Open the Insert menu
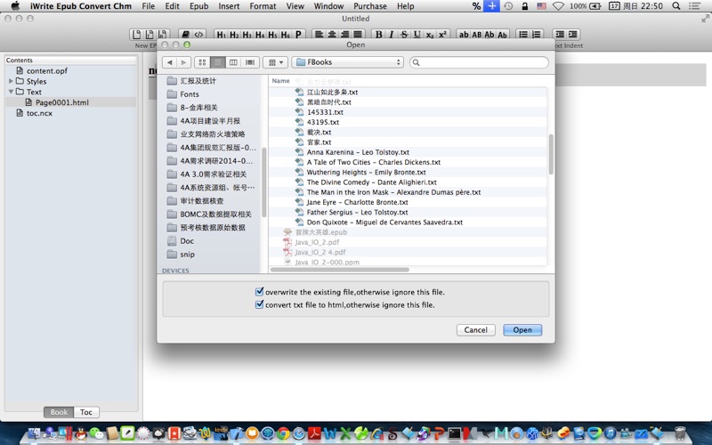The height and width of the screenshot is (445, 712). 229,6
